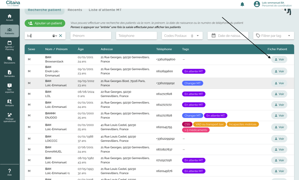
Task: View patient file for BAH Enoh Loic-Emmanuel
Action: pos(279,71)
